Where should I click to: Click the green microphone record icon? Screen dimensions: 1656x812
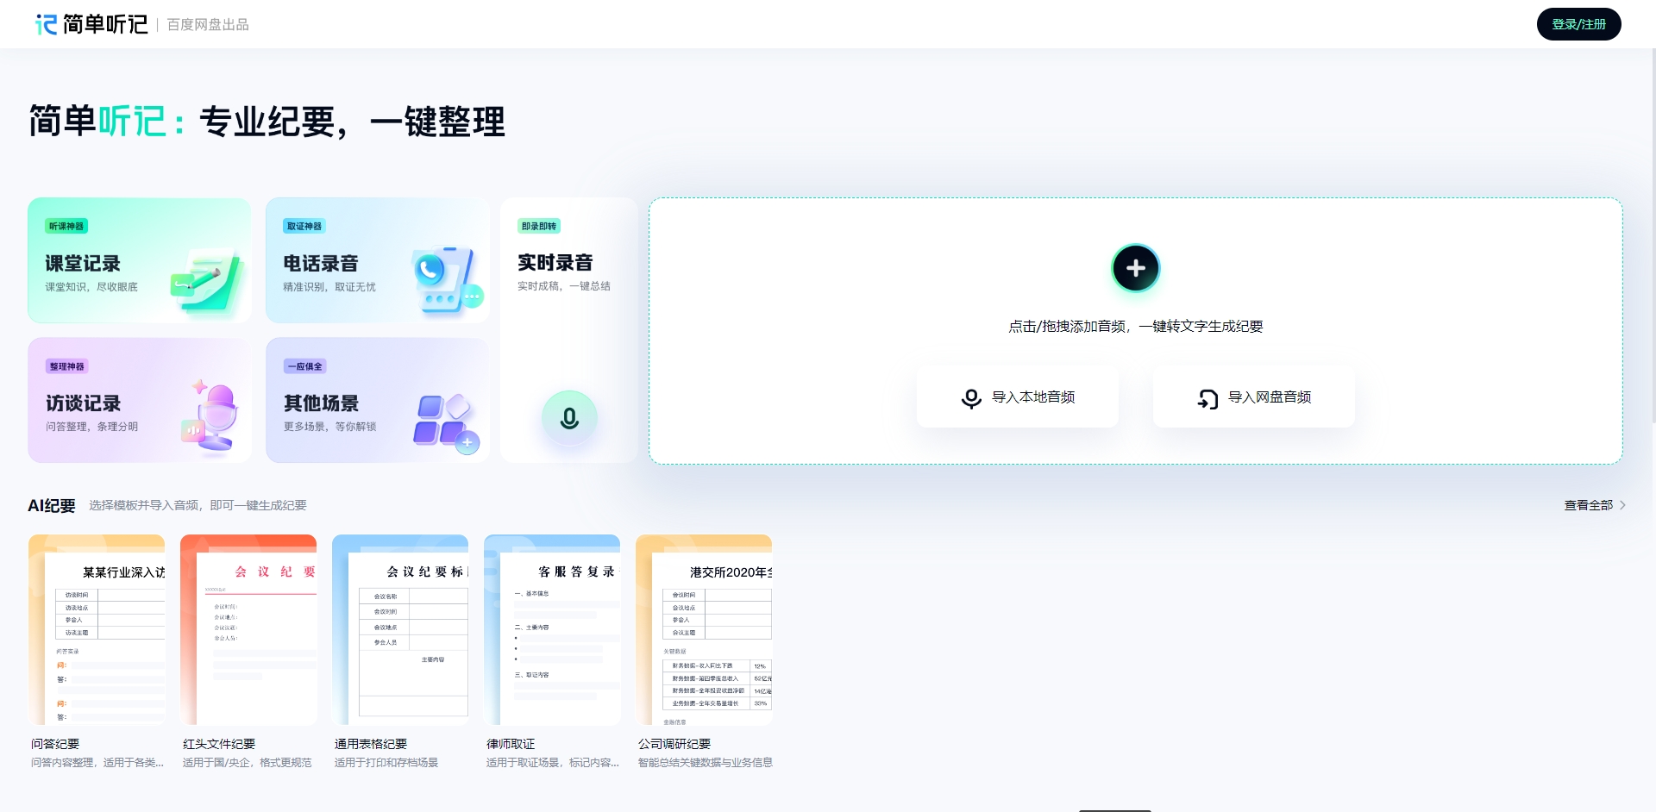click(x=569, y=418)
